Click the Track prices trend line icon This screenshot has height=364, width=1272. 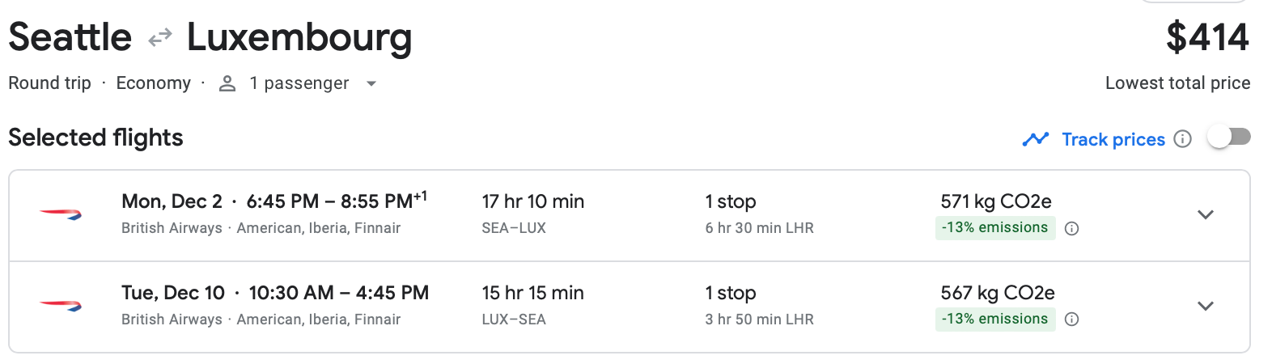1035,139
